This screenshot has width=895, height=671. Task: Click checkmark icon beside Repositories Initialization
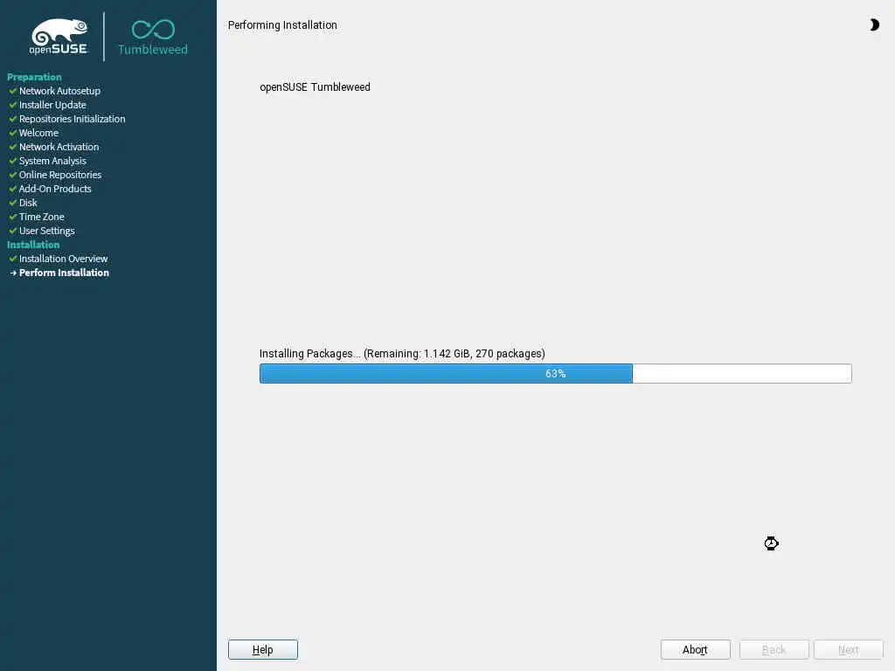coord(12,119)
